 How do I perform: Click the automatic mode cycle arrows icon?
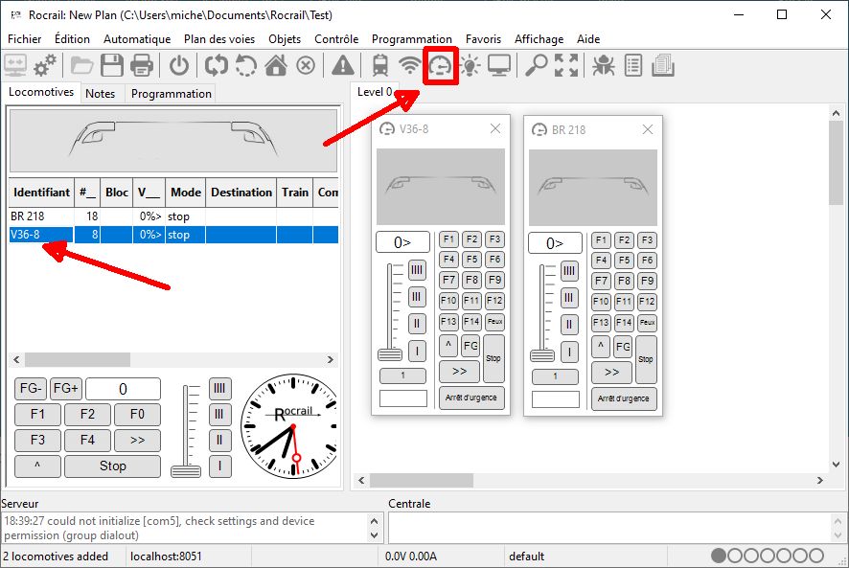coord(216,65)
